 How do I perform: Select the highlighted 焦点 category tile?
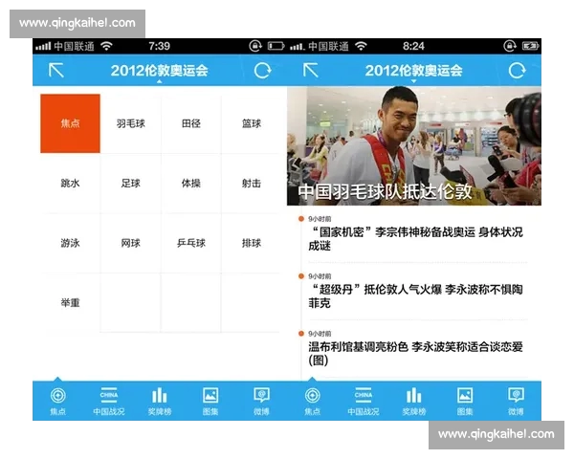pos(70,123)
